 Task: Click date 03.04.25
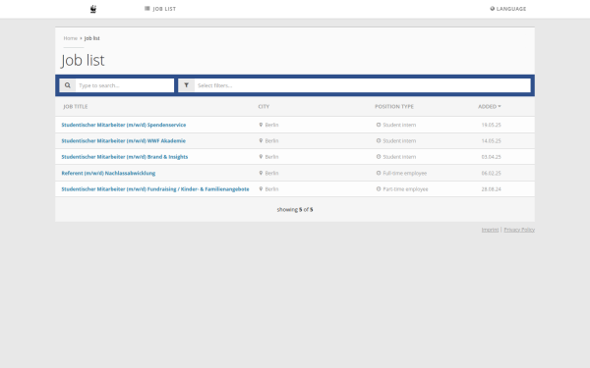pyautogui.click(x=491, y=157)
